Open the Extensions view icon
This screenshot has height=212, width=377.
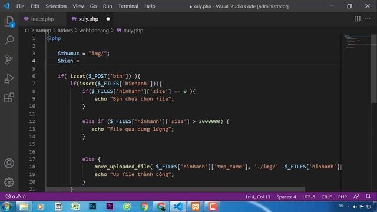point(9,98)
